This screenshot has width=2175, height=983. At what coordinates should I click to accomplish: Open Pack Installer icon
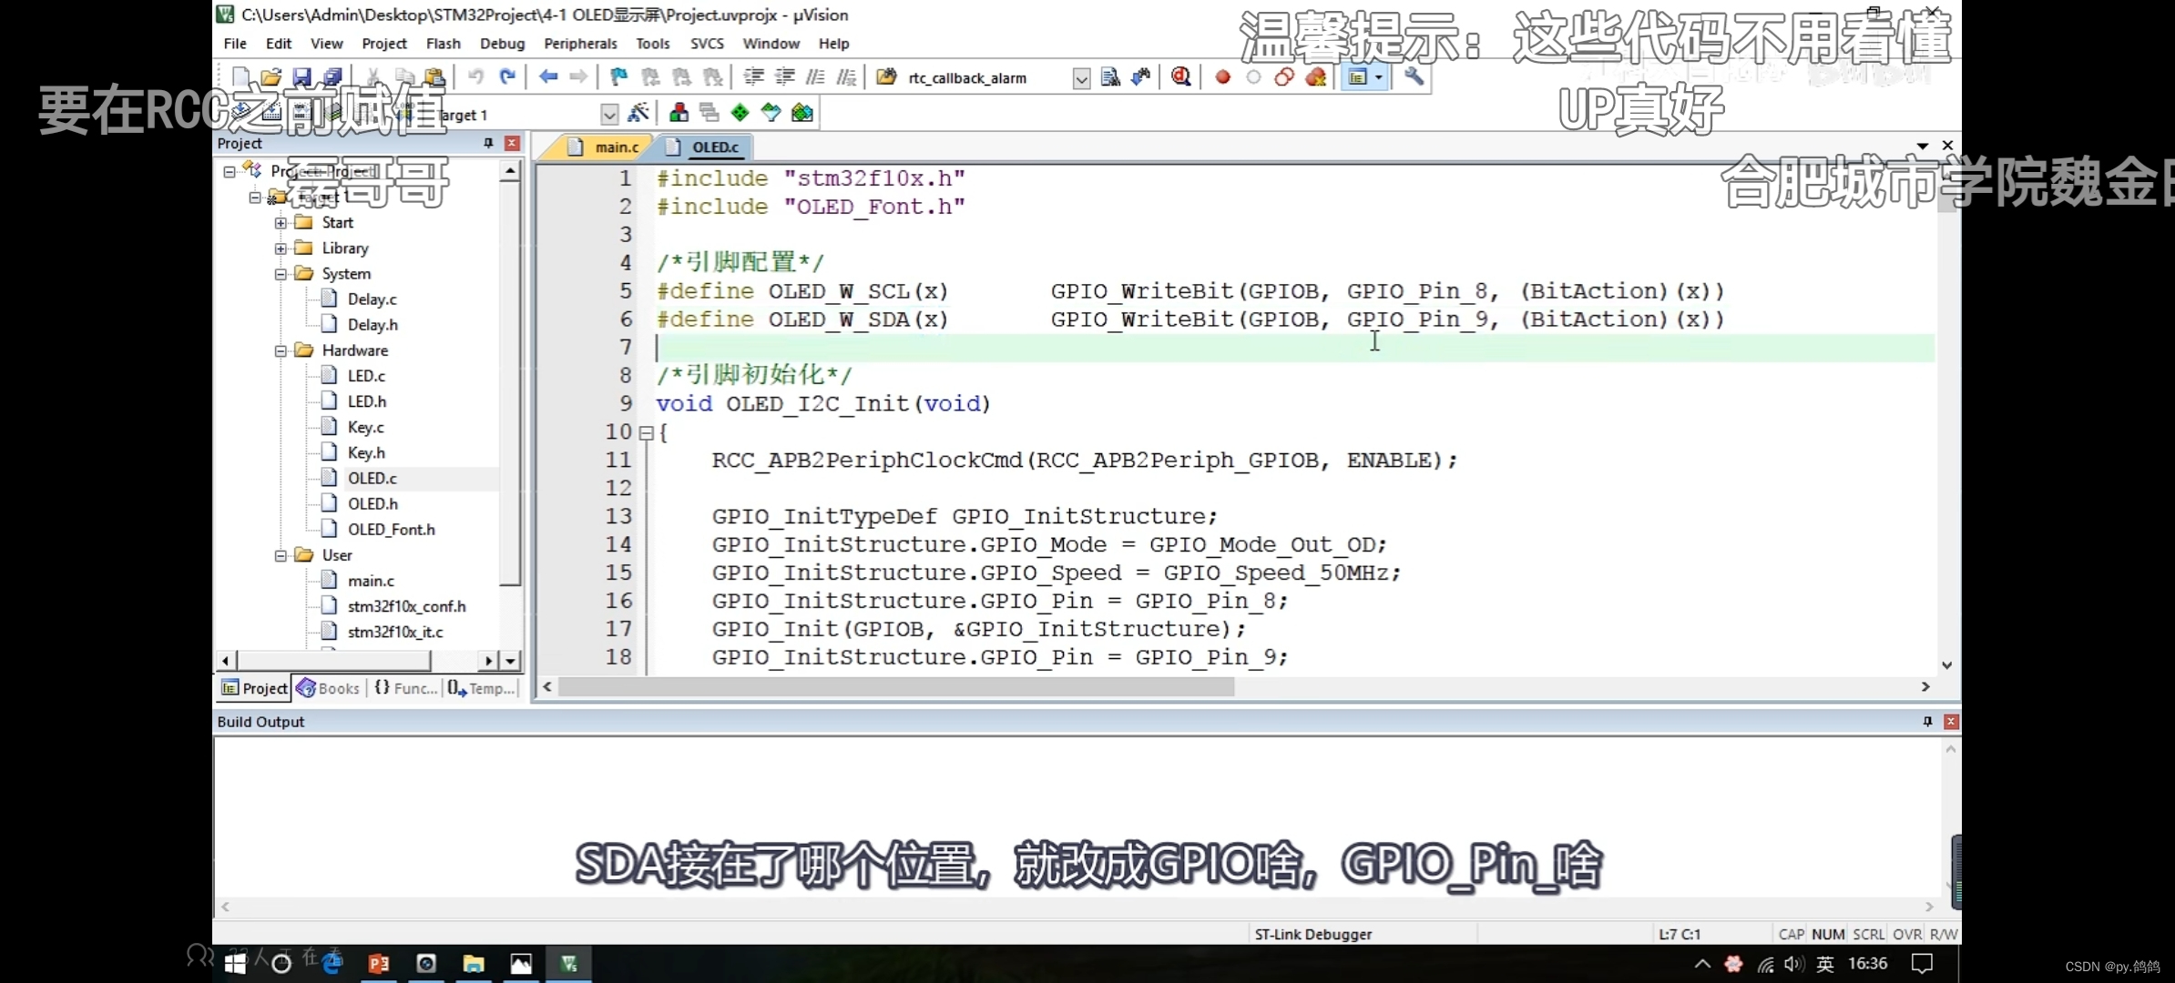(802, 113)
